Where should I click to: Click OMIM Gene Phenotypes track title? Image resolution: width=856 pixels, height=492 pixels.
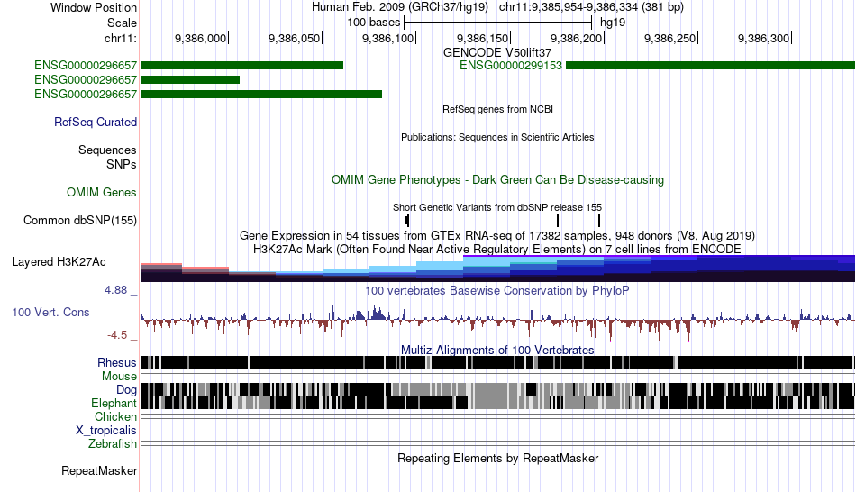[x=497, y=179]
